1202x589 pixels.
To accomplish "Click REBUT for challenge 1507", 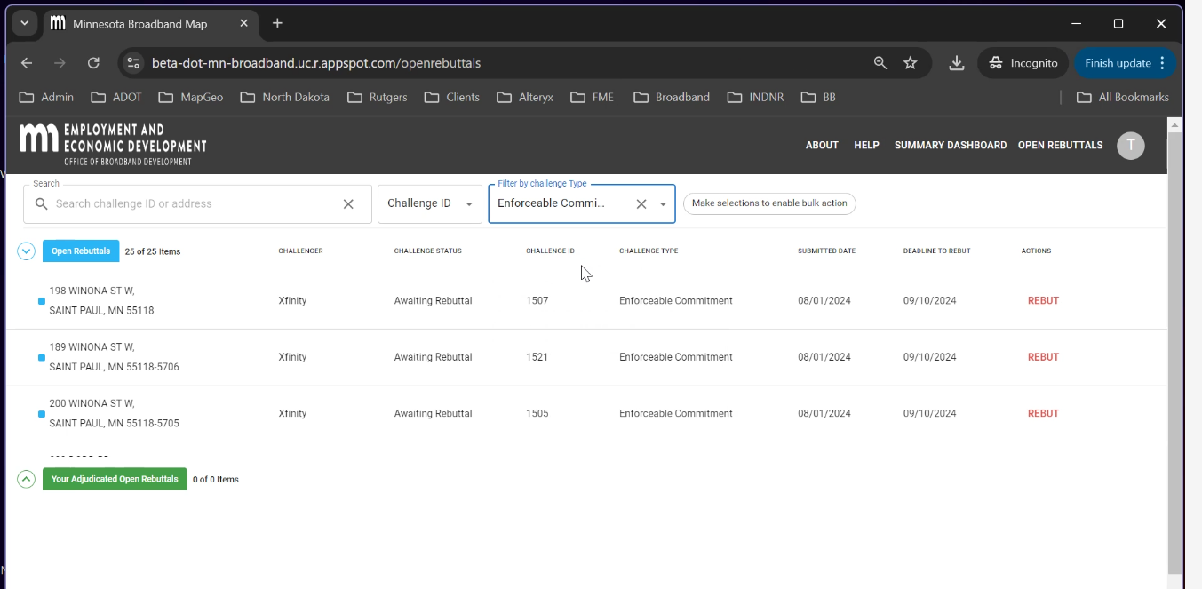I will coord(1043,301).
